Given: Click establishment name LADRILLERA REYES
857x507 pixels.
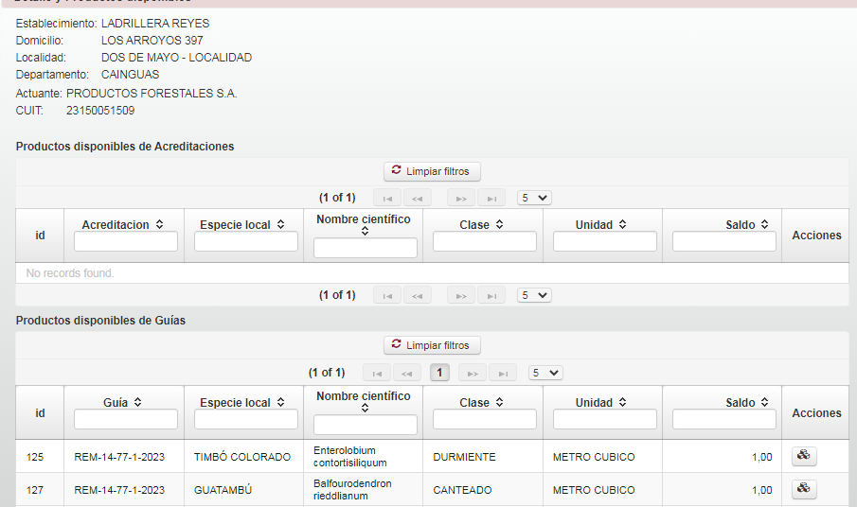Looking at the screenshot, I should click(x=155, y=24).
